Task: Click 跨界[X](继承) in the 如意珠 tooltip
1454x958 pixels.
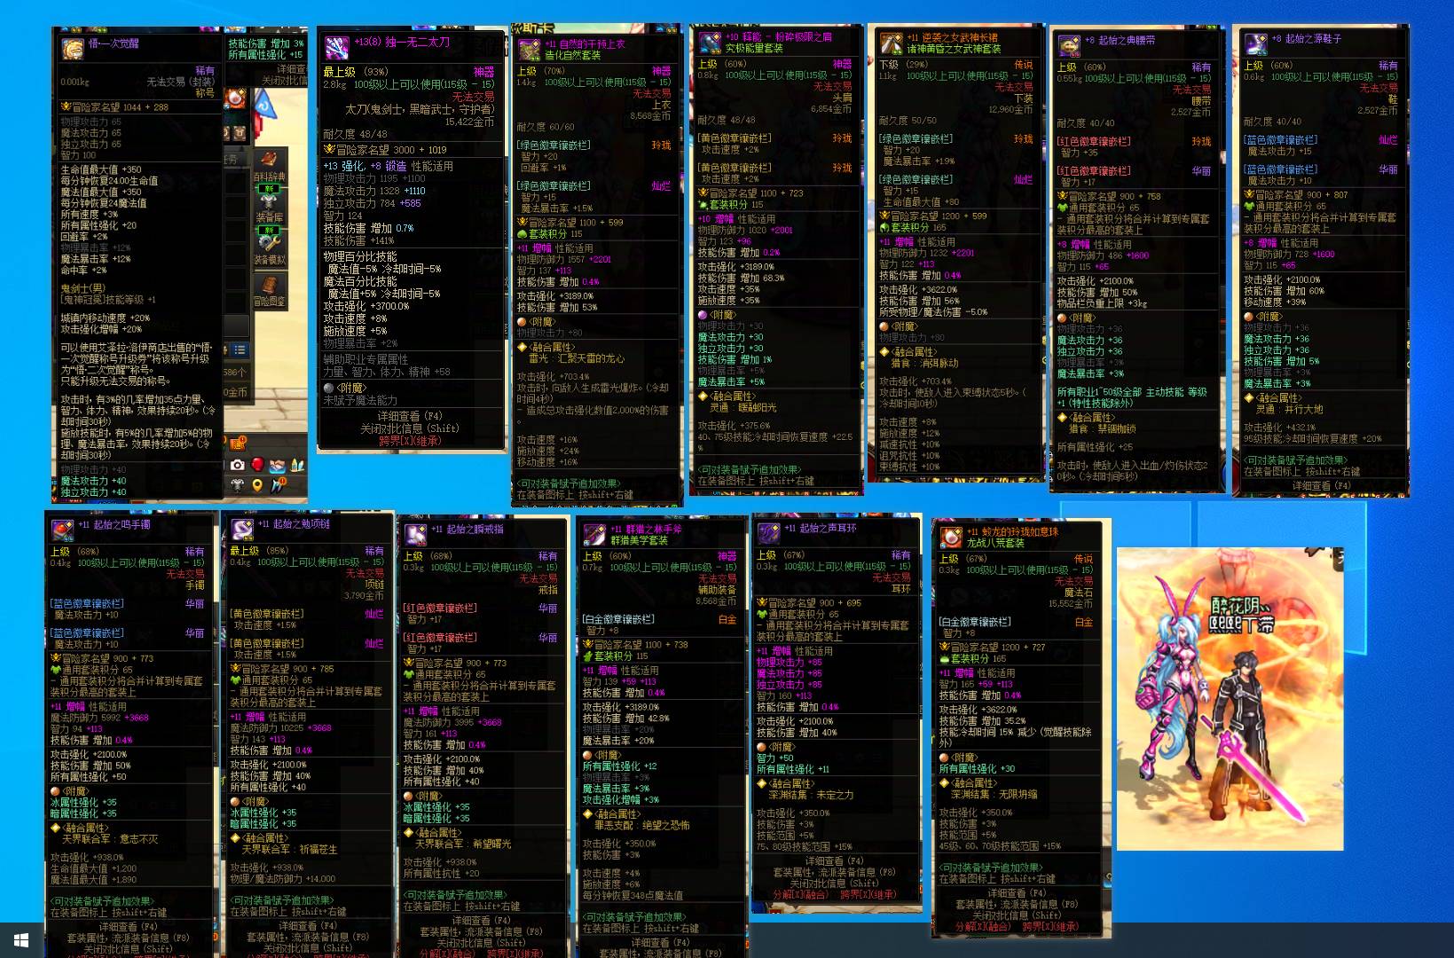Action: click(1050, 926)
